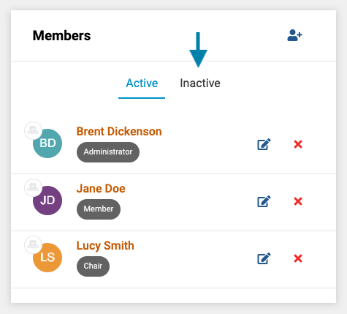Click the Chair role badge
This screenshot has height=314, width=347.
[x=93, y=266]
